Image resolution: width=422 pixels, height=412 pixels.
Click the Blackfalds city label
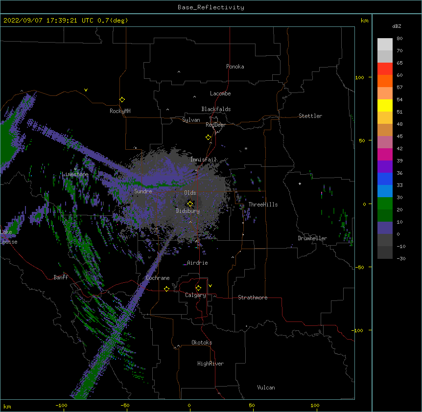click(216, 109)
